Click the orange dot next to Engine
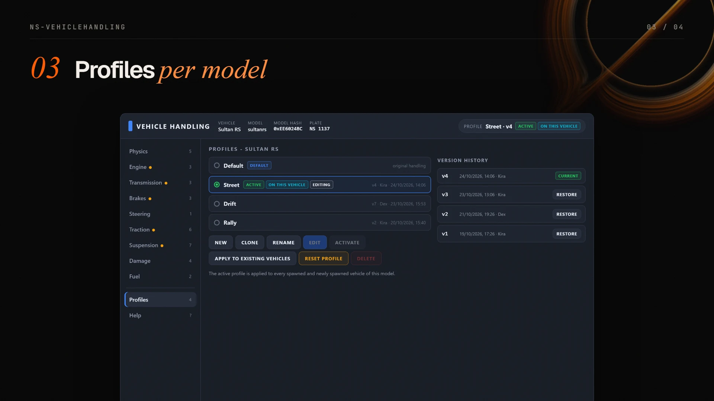This screenshot has height=401, width=714. 150,167
